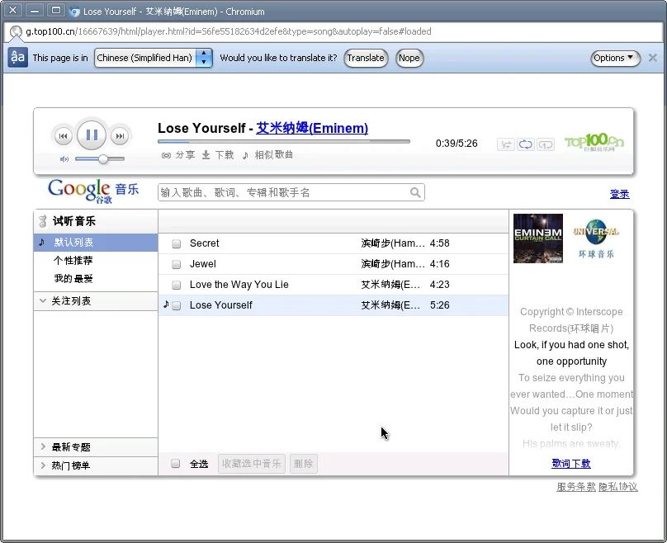
Task: Tick the checkbox for Lose Yourself
Action: [176, 305]
